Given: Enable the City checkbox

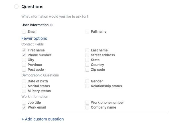Looking at the screenshot, I should 24,60.
